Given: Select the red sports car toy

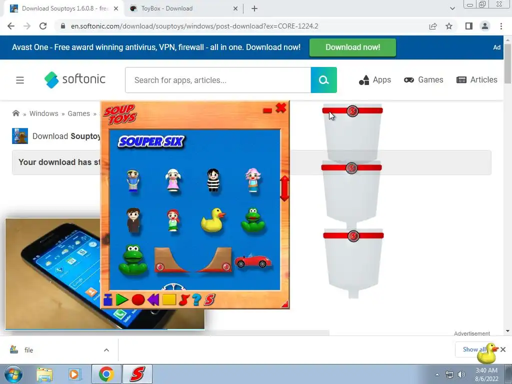Looking at the screenshot, I should pyautogui.click(x=252, y=261).
